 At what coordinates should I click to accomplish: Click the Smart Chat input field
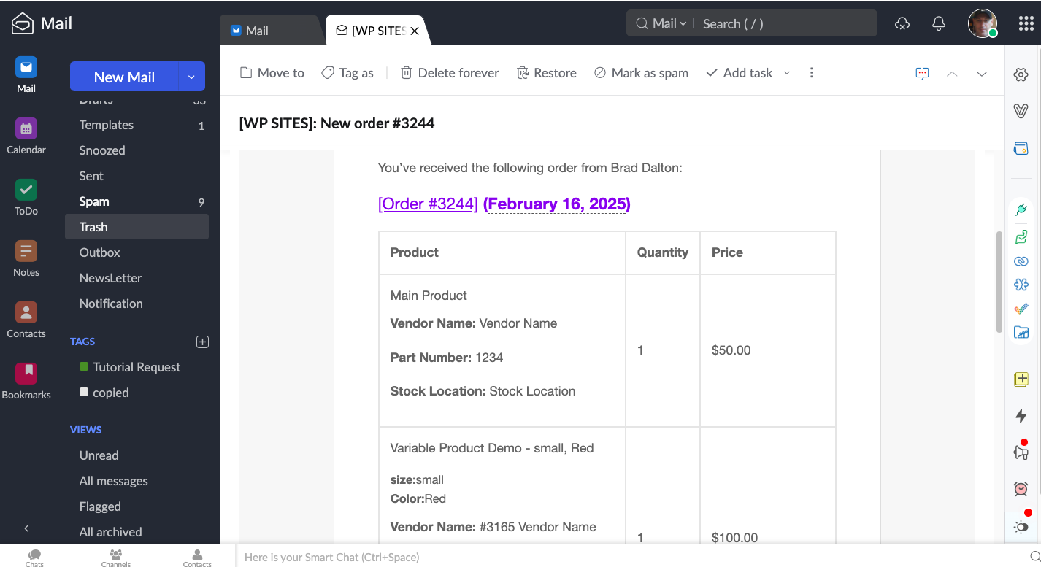point(628,557)
